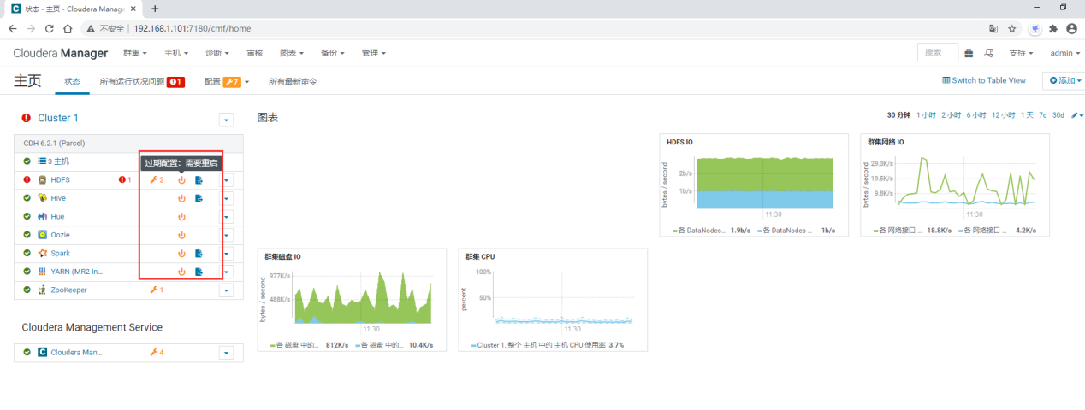Open the Cloudera Management Service actions dropdown

[227, 352]
